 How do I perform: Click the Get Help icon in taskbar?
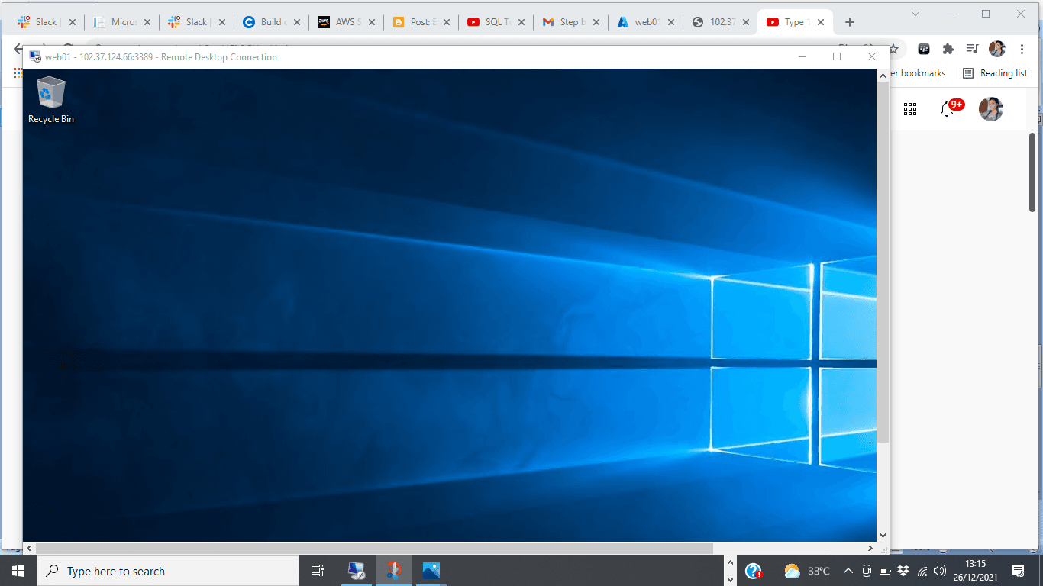coord(754,571)
